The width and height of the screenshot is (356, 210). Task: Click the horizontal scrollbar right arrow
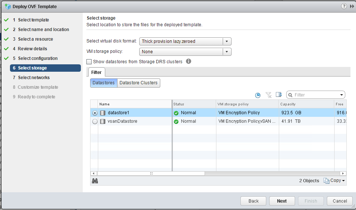tap(343, 173)
